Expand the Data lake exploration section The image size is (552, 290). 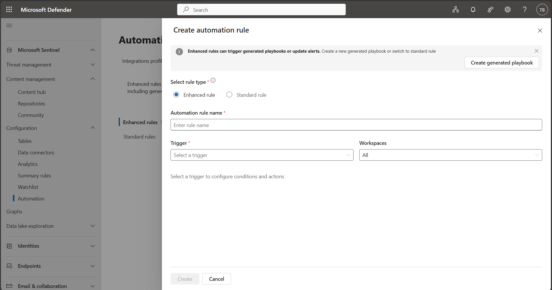pyautogui.click(x=93, y=226)
